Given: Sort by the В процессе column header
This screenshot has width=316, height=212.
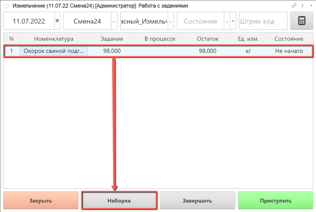Looking at the screenshot, I should click(160, 39).
